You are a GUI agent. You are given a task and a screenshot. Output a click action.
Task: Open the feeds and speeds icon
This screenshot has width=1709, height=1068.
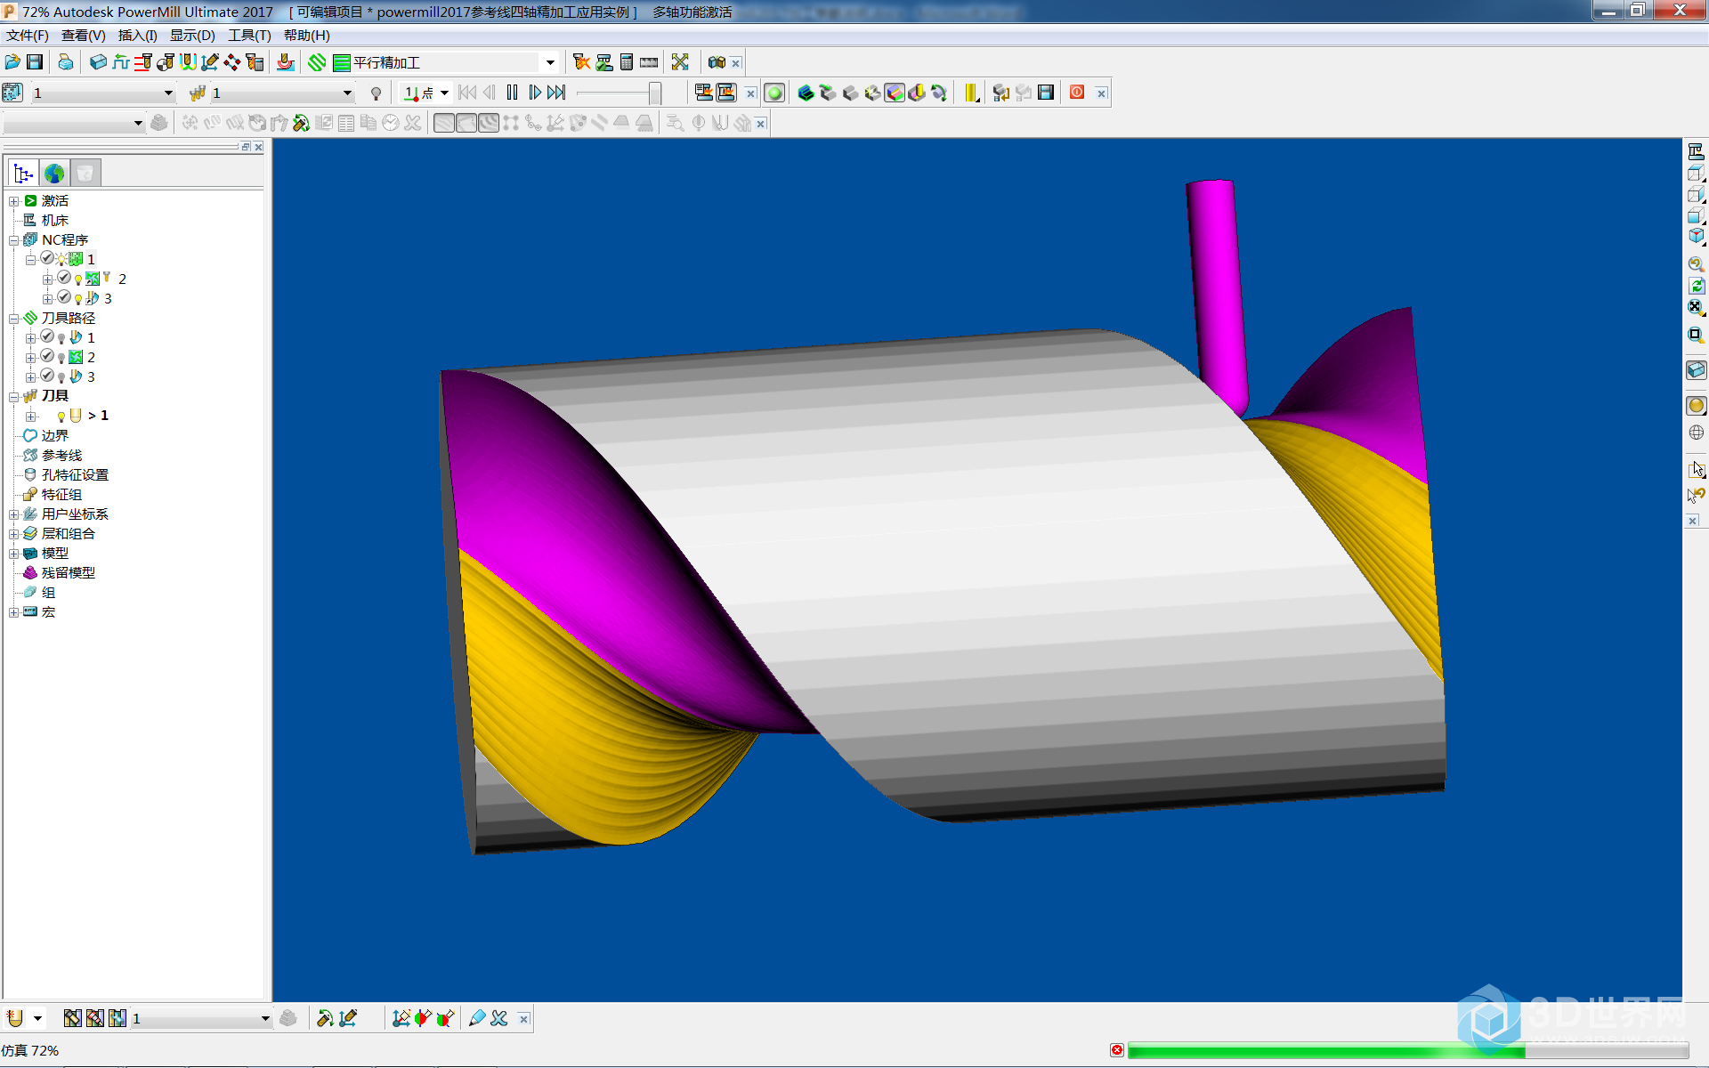tap(121, 62)
